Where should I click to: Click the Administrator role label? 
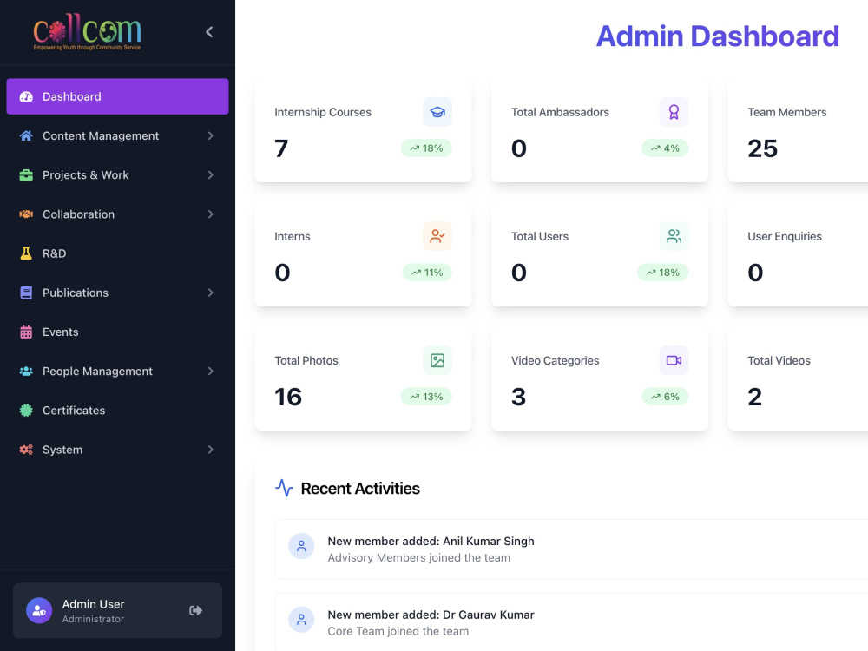click(93, 619)
